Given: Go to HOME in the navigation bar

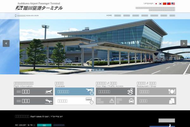Looking at the screenshot, I should click(109, 16).
